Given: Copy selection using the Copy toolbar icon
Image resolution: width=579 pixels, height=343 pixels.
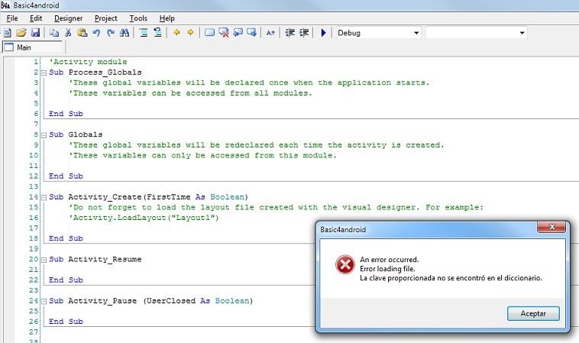Looking at the screenshot, I should (x=54, y=33).
